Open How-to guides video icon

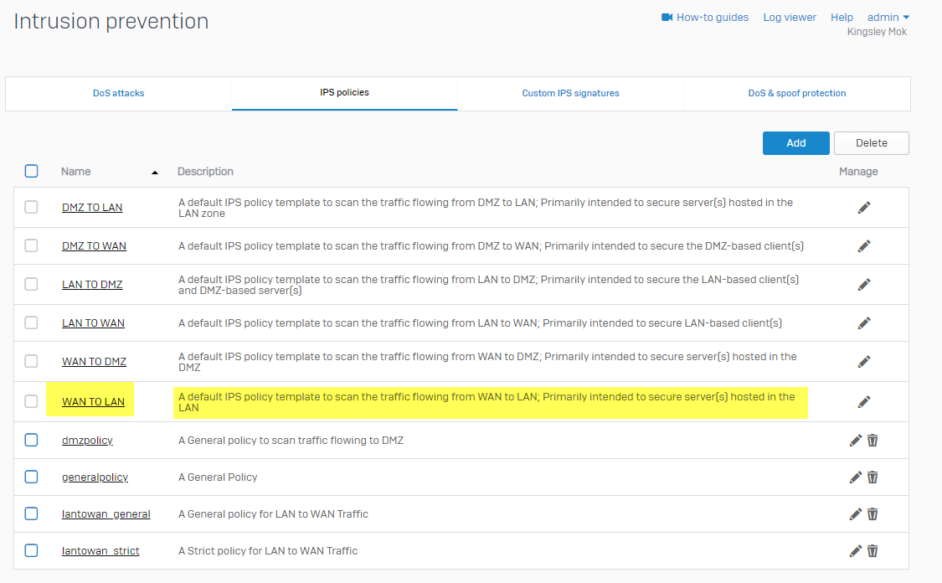[667, 17]
